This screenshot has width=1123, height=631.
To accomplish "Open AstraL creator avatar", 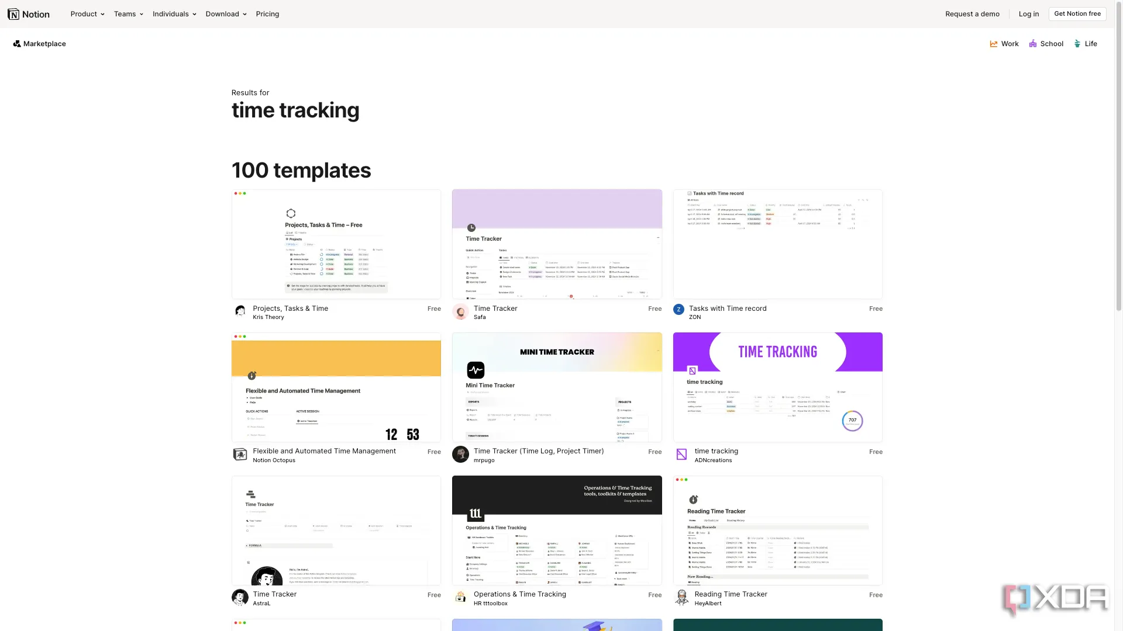I will 240,598.
